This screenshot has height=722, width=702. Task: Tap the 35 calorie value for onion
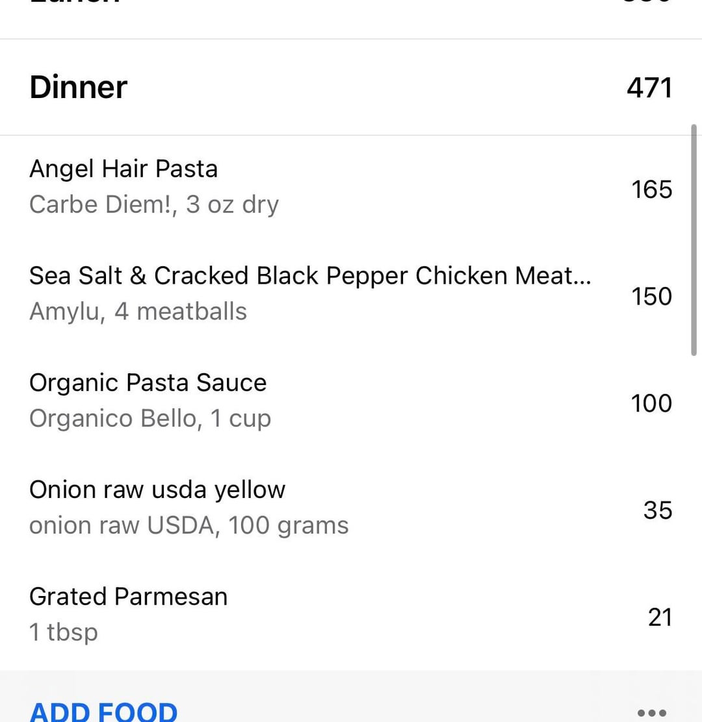pyautogui.click(x=658, y=510)
